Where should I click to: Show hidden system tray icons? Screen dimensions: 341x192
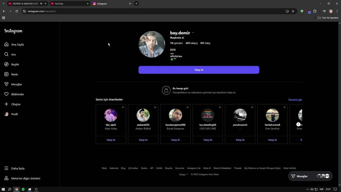click(307, 189)
